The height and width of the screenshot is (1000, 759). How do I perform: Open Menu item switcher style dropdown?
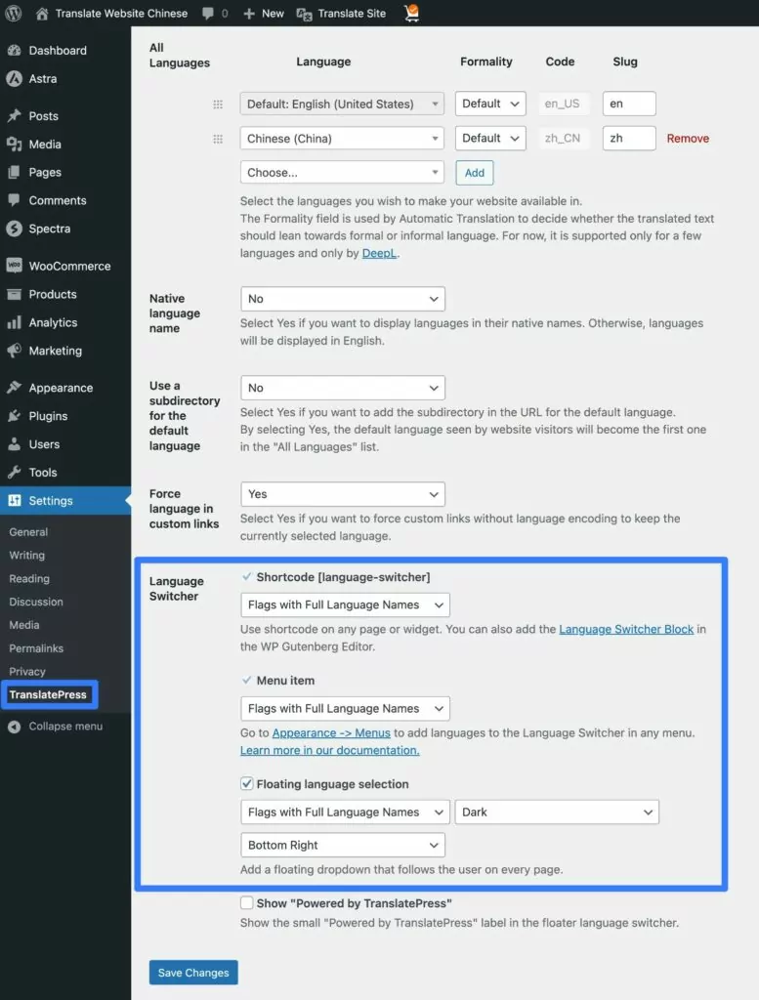[x=345, y=709]
